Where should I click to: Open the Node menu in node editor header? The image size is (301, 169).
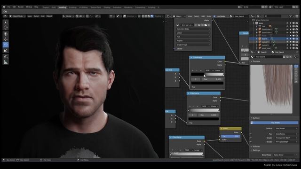(x=209, y=16)
